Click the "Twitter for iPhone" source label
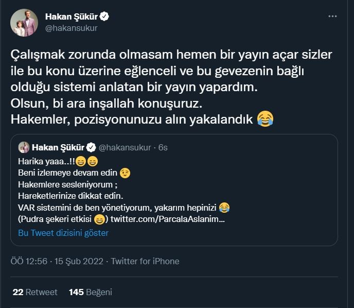This screenshot has width=354, height=308. click(145, 261)
